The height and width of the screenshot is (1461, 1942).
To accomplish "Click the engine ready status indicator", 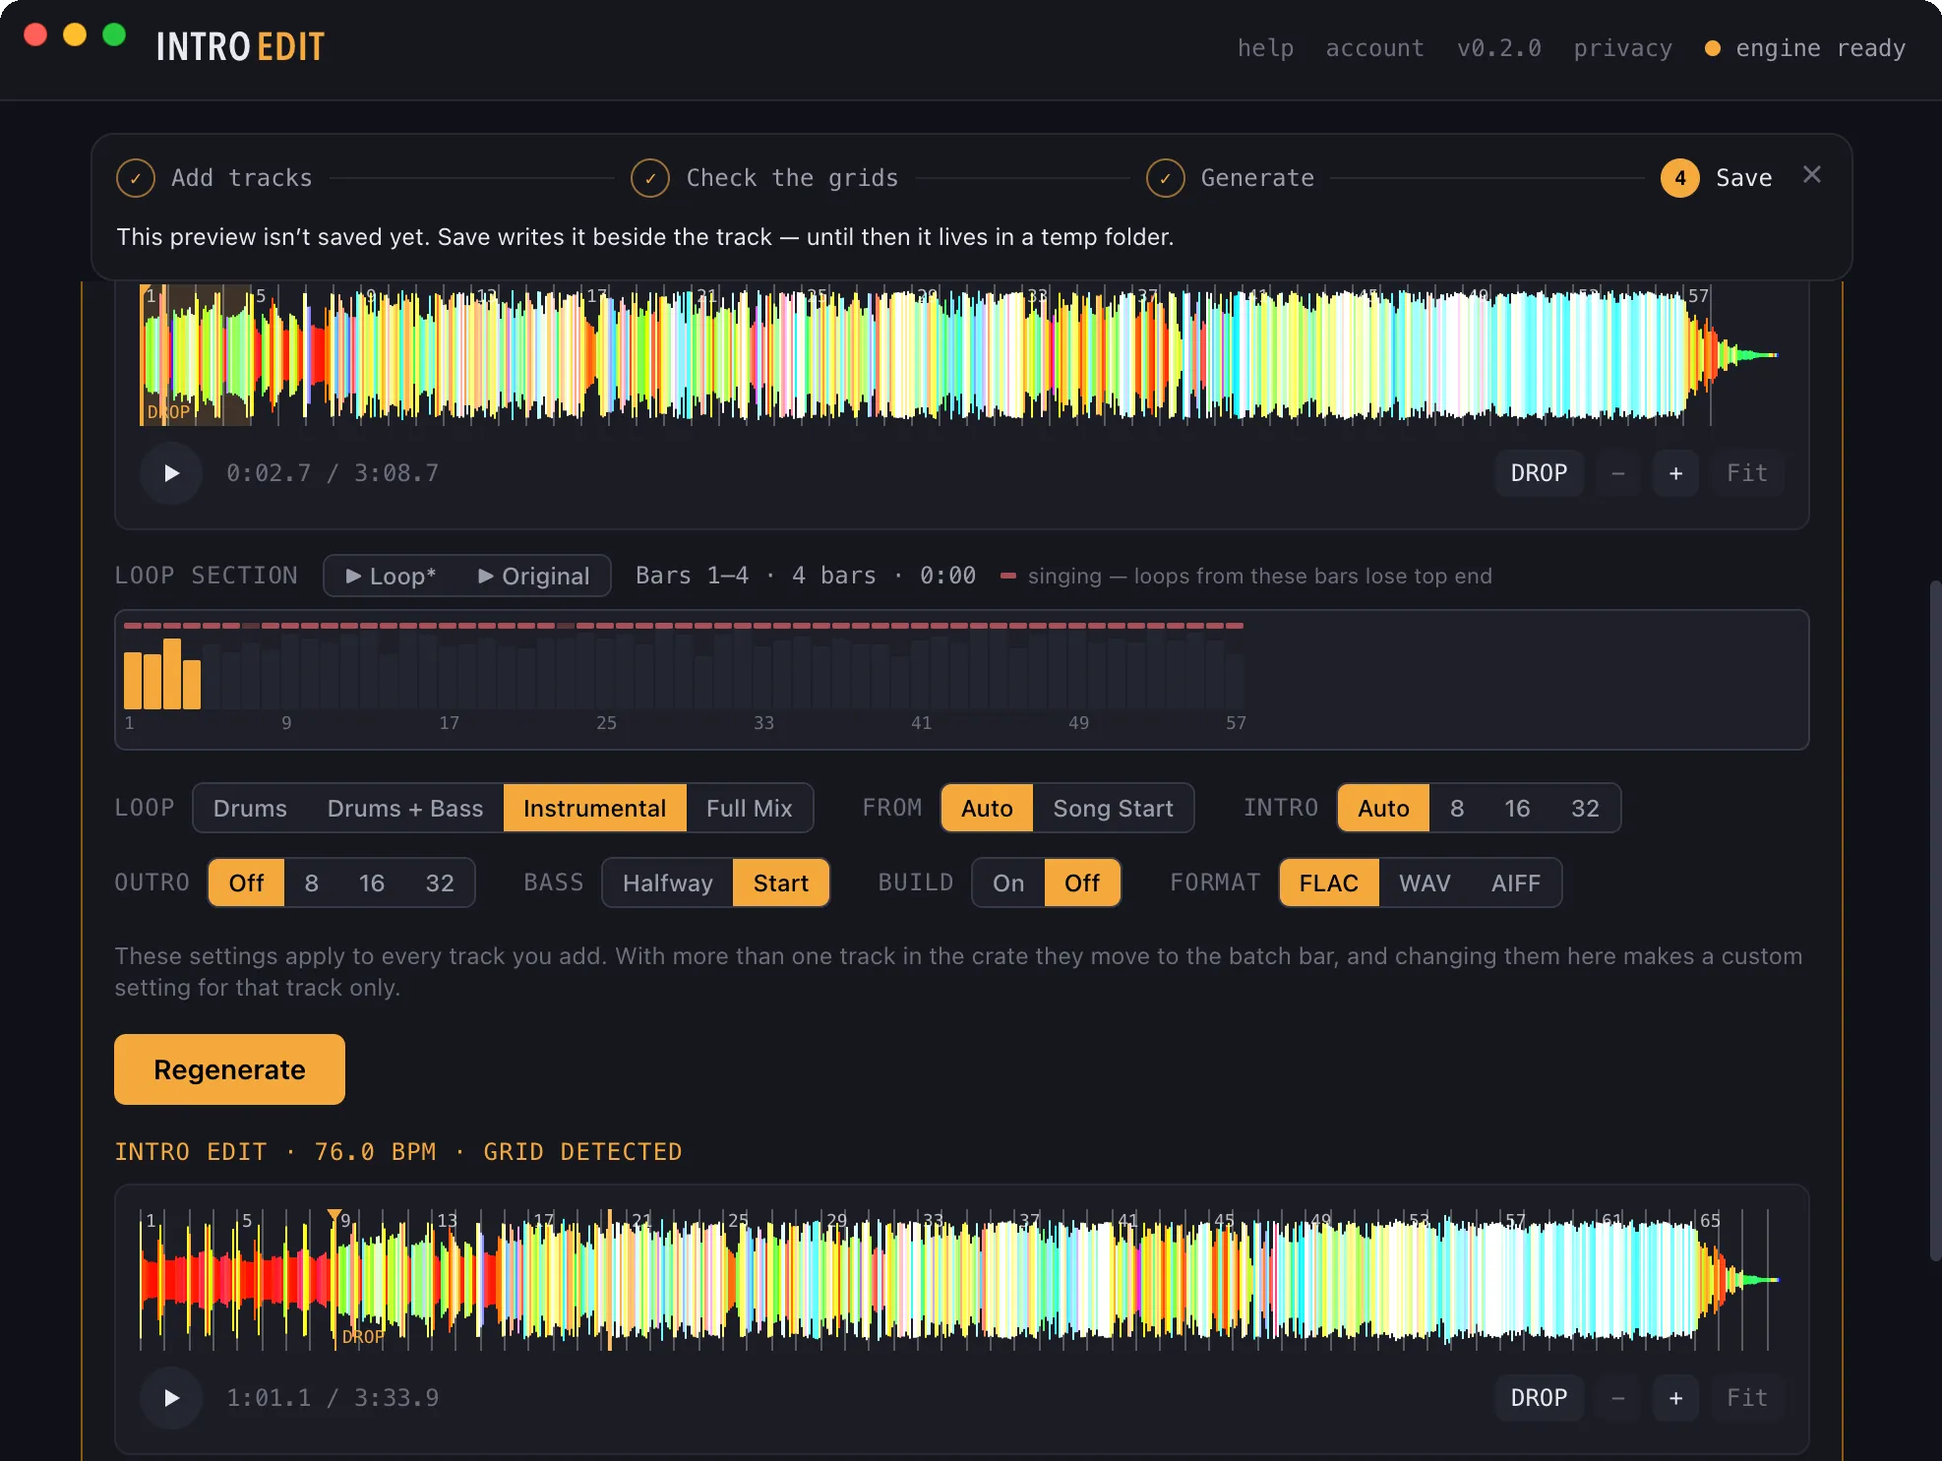I will coord(1805,48).
